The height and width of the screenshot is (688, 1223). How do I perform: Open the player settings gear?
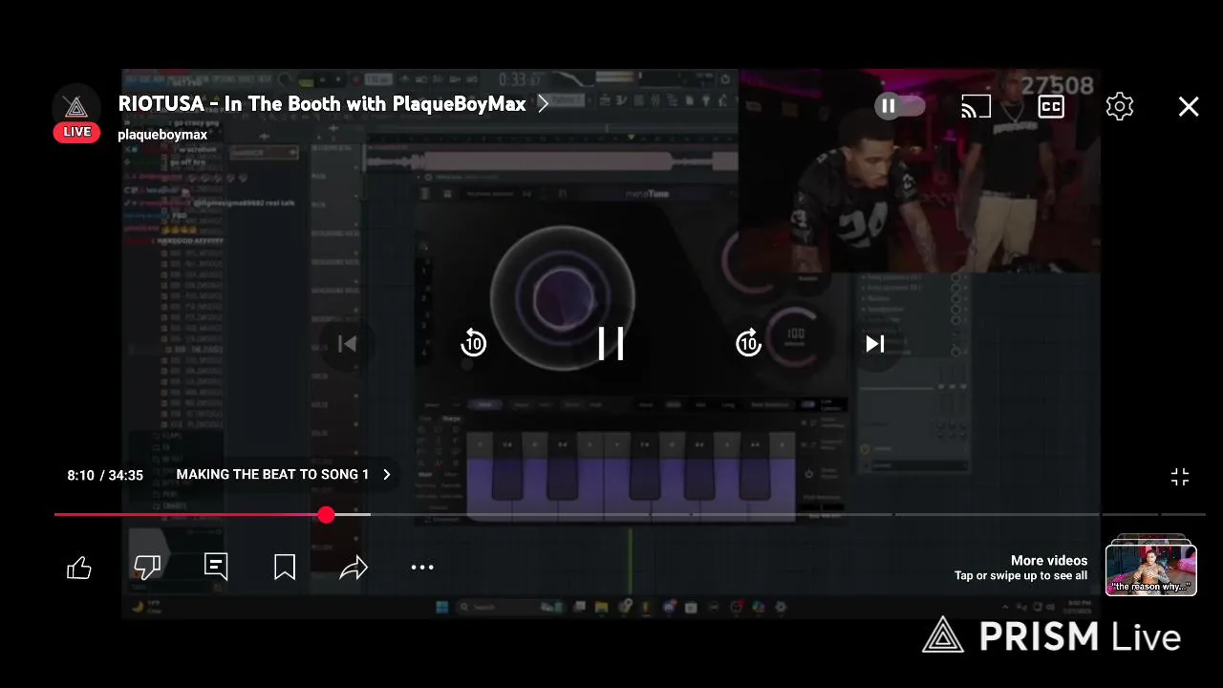(1120, 107)
